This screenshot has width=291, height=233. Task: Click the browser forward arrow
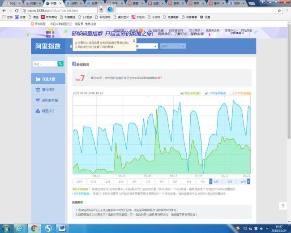tap(10, 11)
